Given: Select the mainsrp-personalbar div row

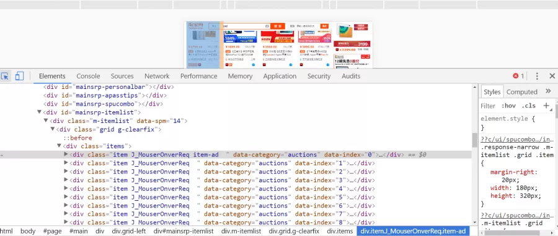Looking at the screenshot, I should click(109, 87).
